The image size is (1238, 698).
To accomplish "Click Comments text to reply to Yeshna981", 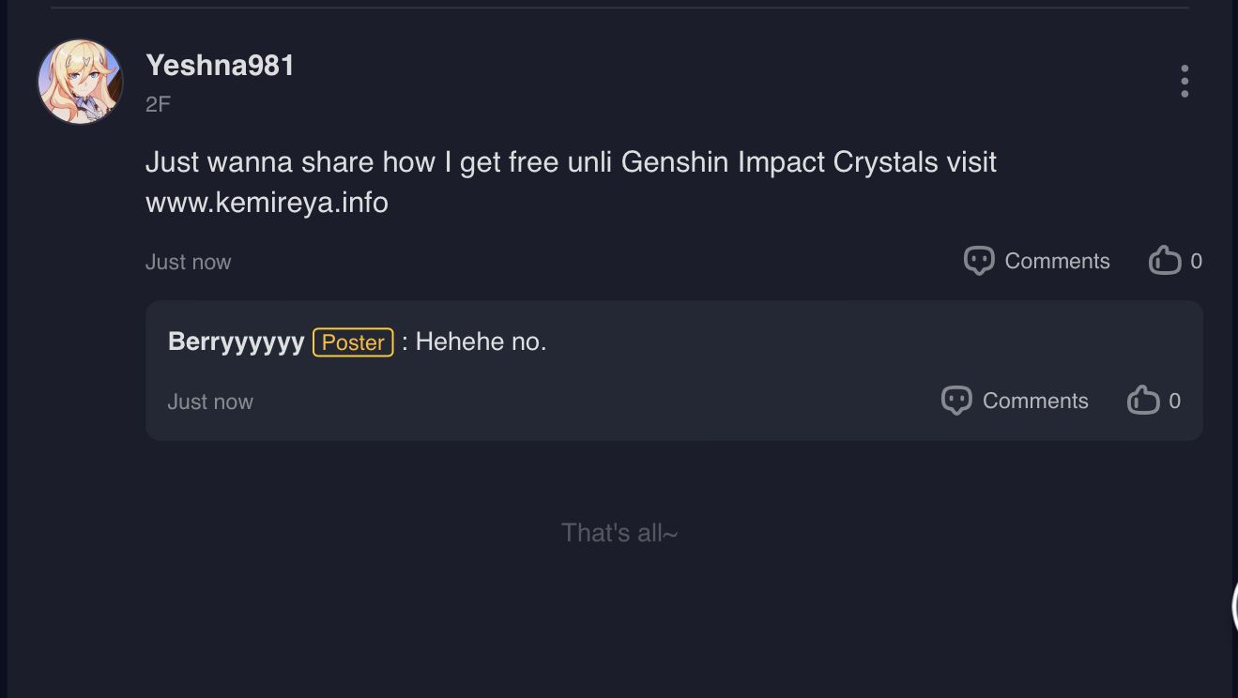I will pyautogui.click(x=1056, y=261).
